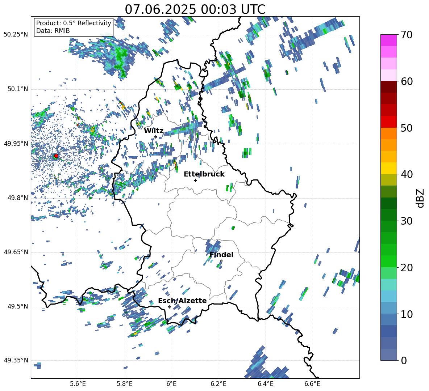Click the 6.4°E longitude label
Viewport: 429px width, 391px height.
[265, 384]
